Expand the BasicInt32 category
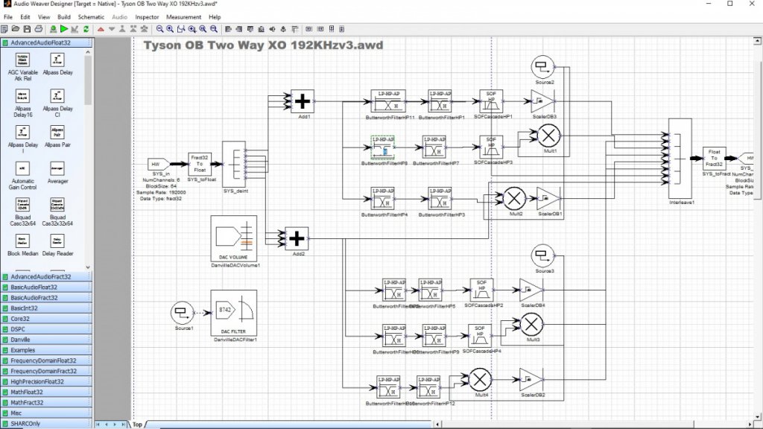 tap(46, 308)
